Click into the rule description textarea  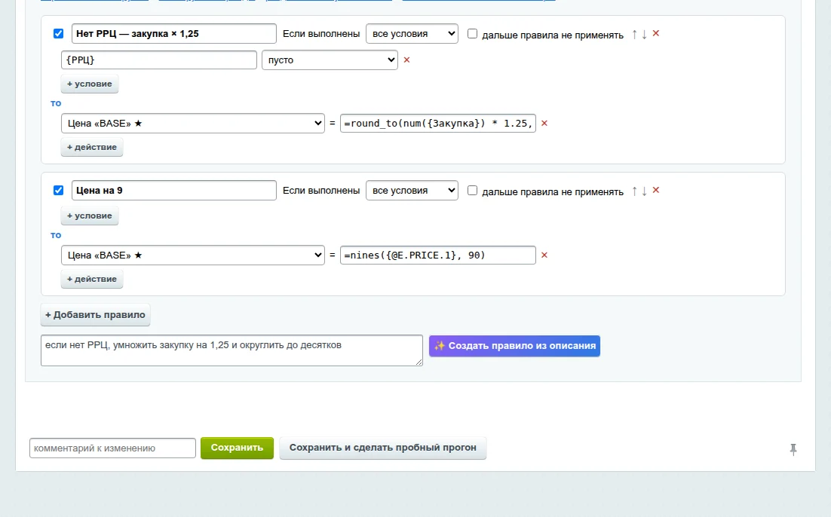pyautogui.click(x=232, y=350)
